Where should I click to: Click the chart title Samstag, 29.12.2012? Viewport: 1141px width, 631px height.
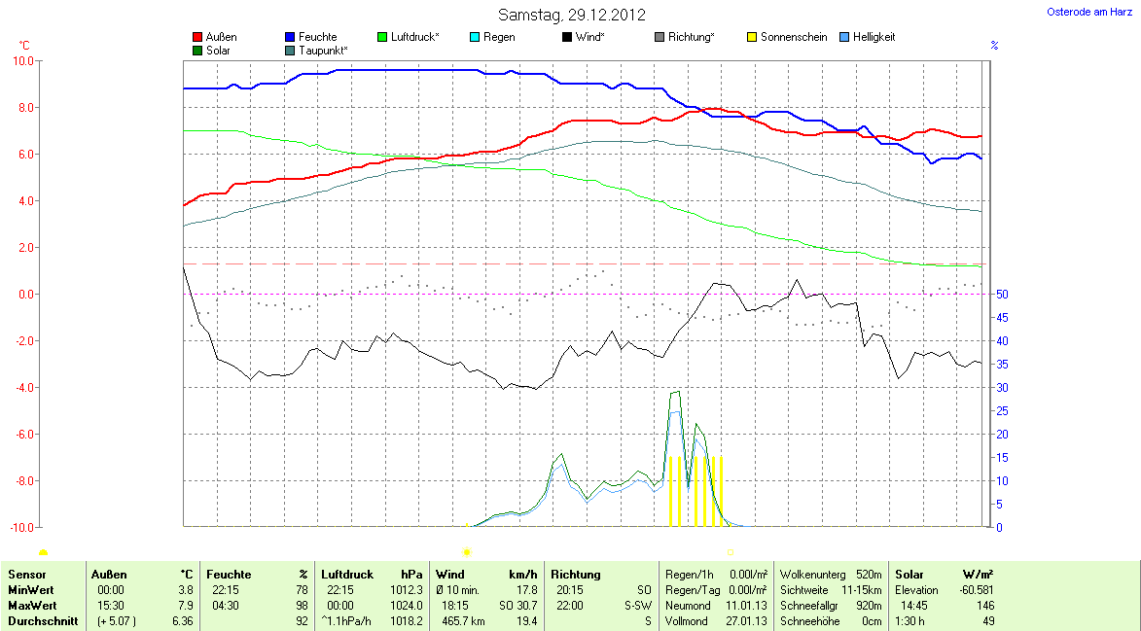571,15
